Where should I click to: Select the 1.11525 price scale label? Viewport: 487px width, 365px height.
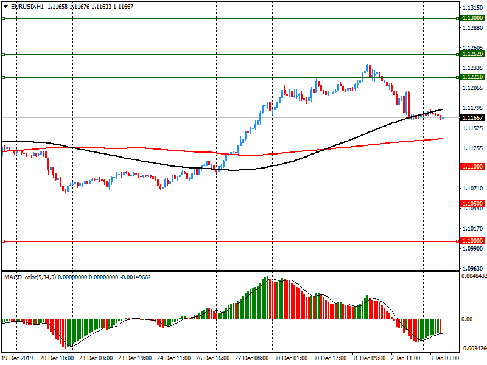[473, 128]
